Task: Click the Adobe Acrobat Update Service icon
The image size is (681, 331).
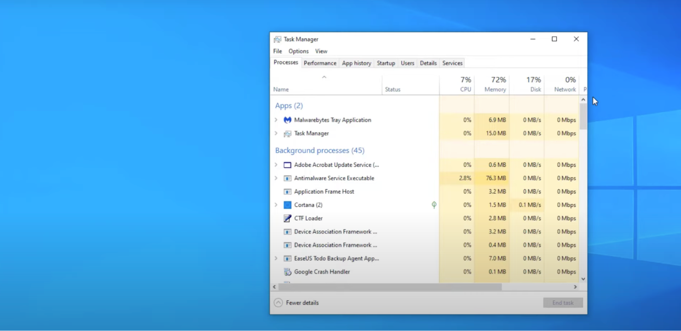Action: tap(288, 165)
